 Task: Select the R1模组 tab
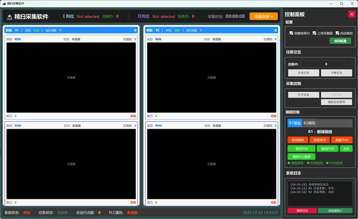click(x=294, y=123)
